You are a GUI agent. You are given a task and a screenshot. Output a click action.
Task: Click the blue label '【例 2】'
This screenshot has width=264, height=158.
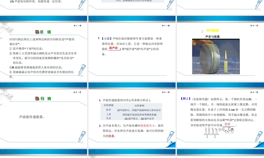(186, 99)
